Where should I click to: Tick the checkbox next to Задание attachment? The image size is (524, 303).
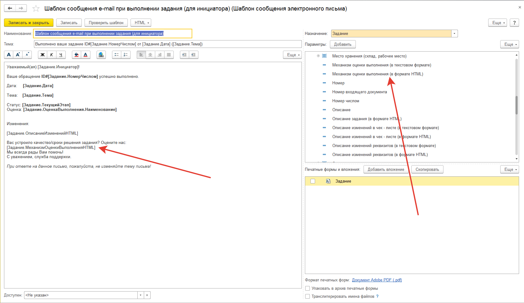313,181
